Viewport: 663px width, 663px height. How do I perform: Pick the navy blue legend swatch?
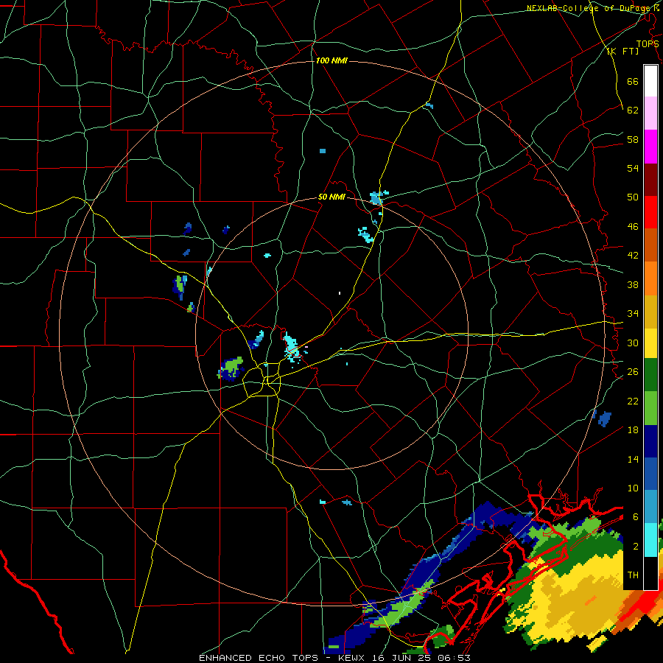coord(650,441)
